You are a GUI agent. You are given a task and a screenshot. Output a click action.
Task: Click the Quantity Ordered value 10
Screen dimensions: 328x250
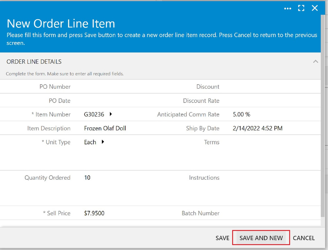[x=87, y=177]
